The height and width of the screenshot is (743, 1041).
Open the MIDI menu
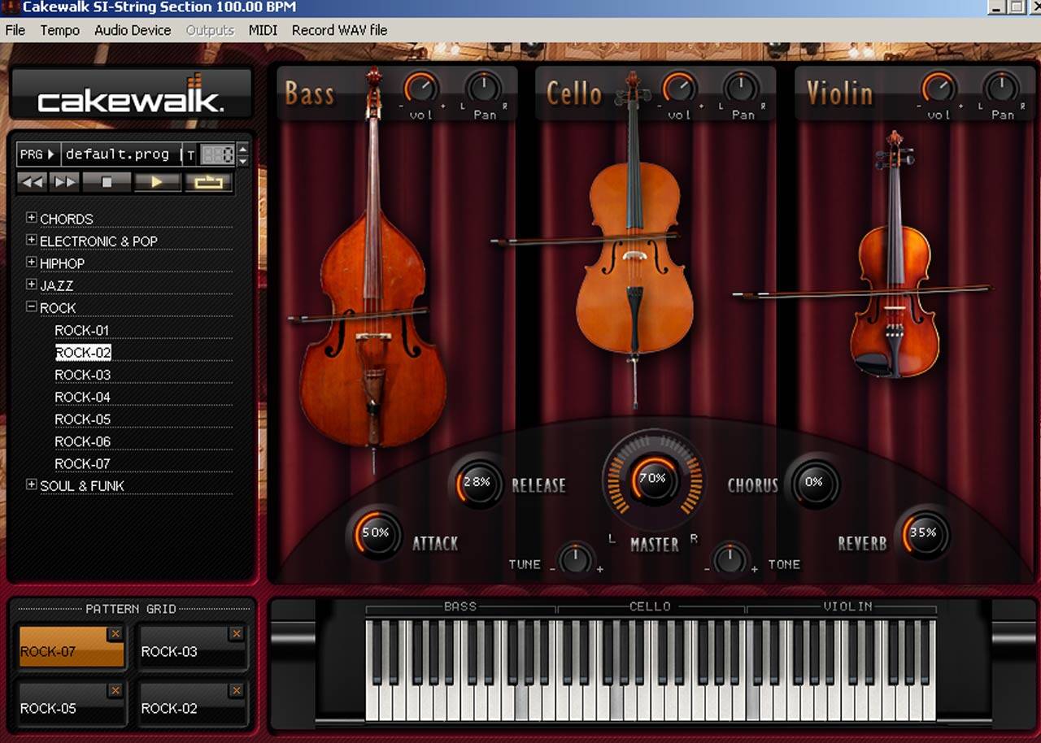point(263,30)
